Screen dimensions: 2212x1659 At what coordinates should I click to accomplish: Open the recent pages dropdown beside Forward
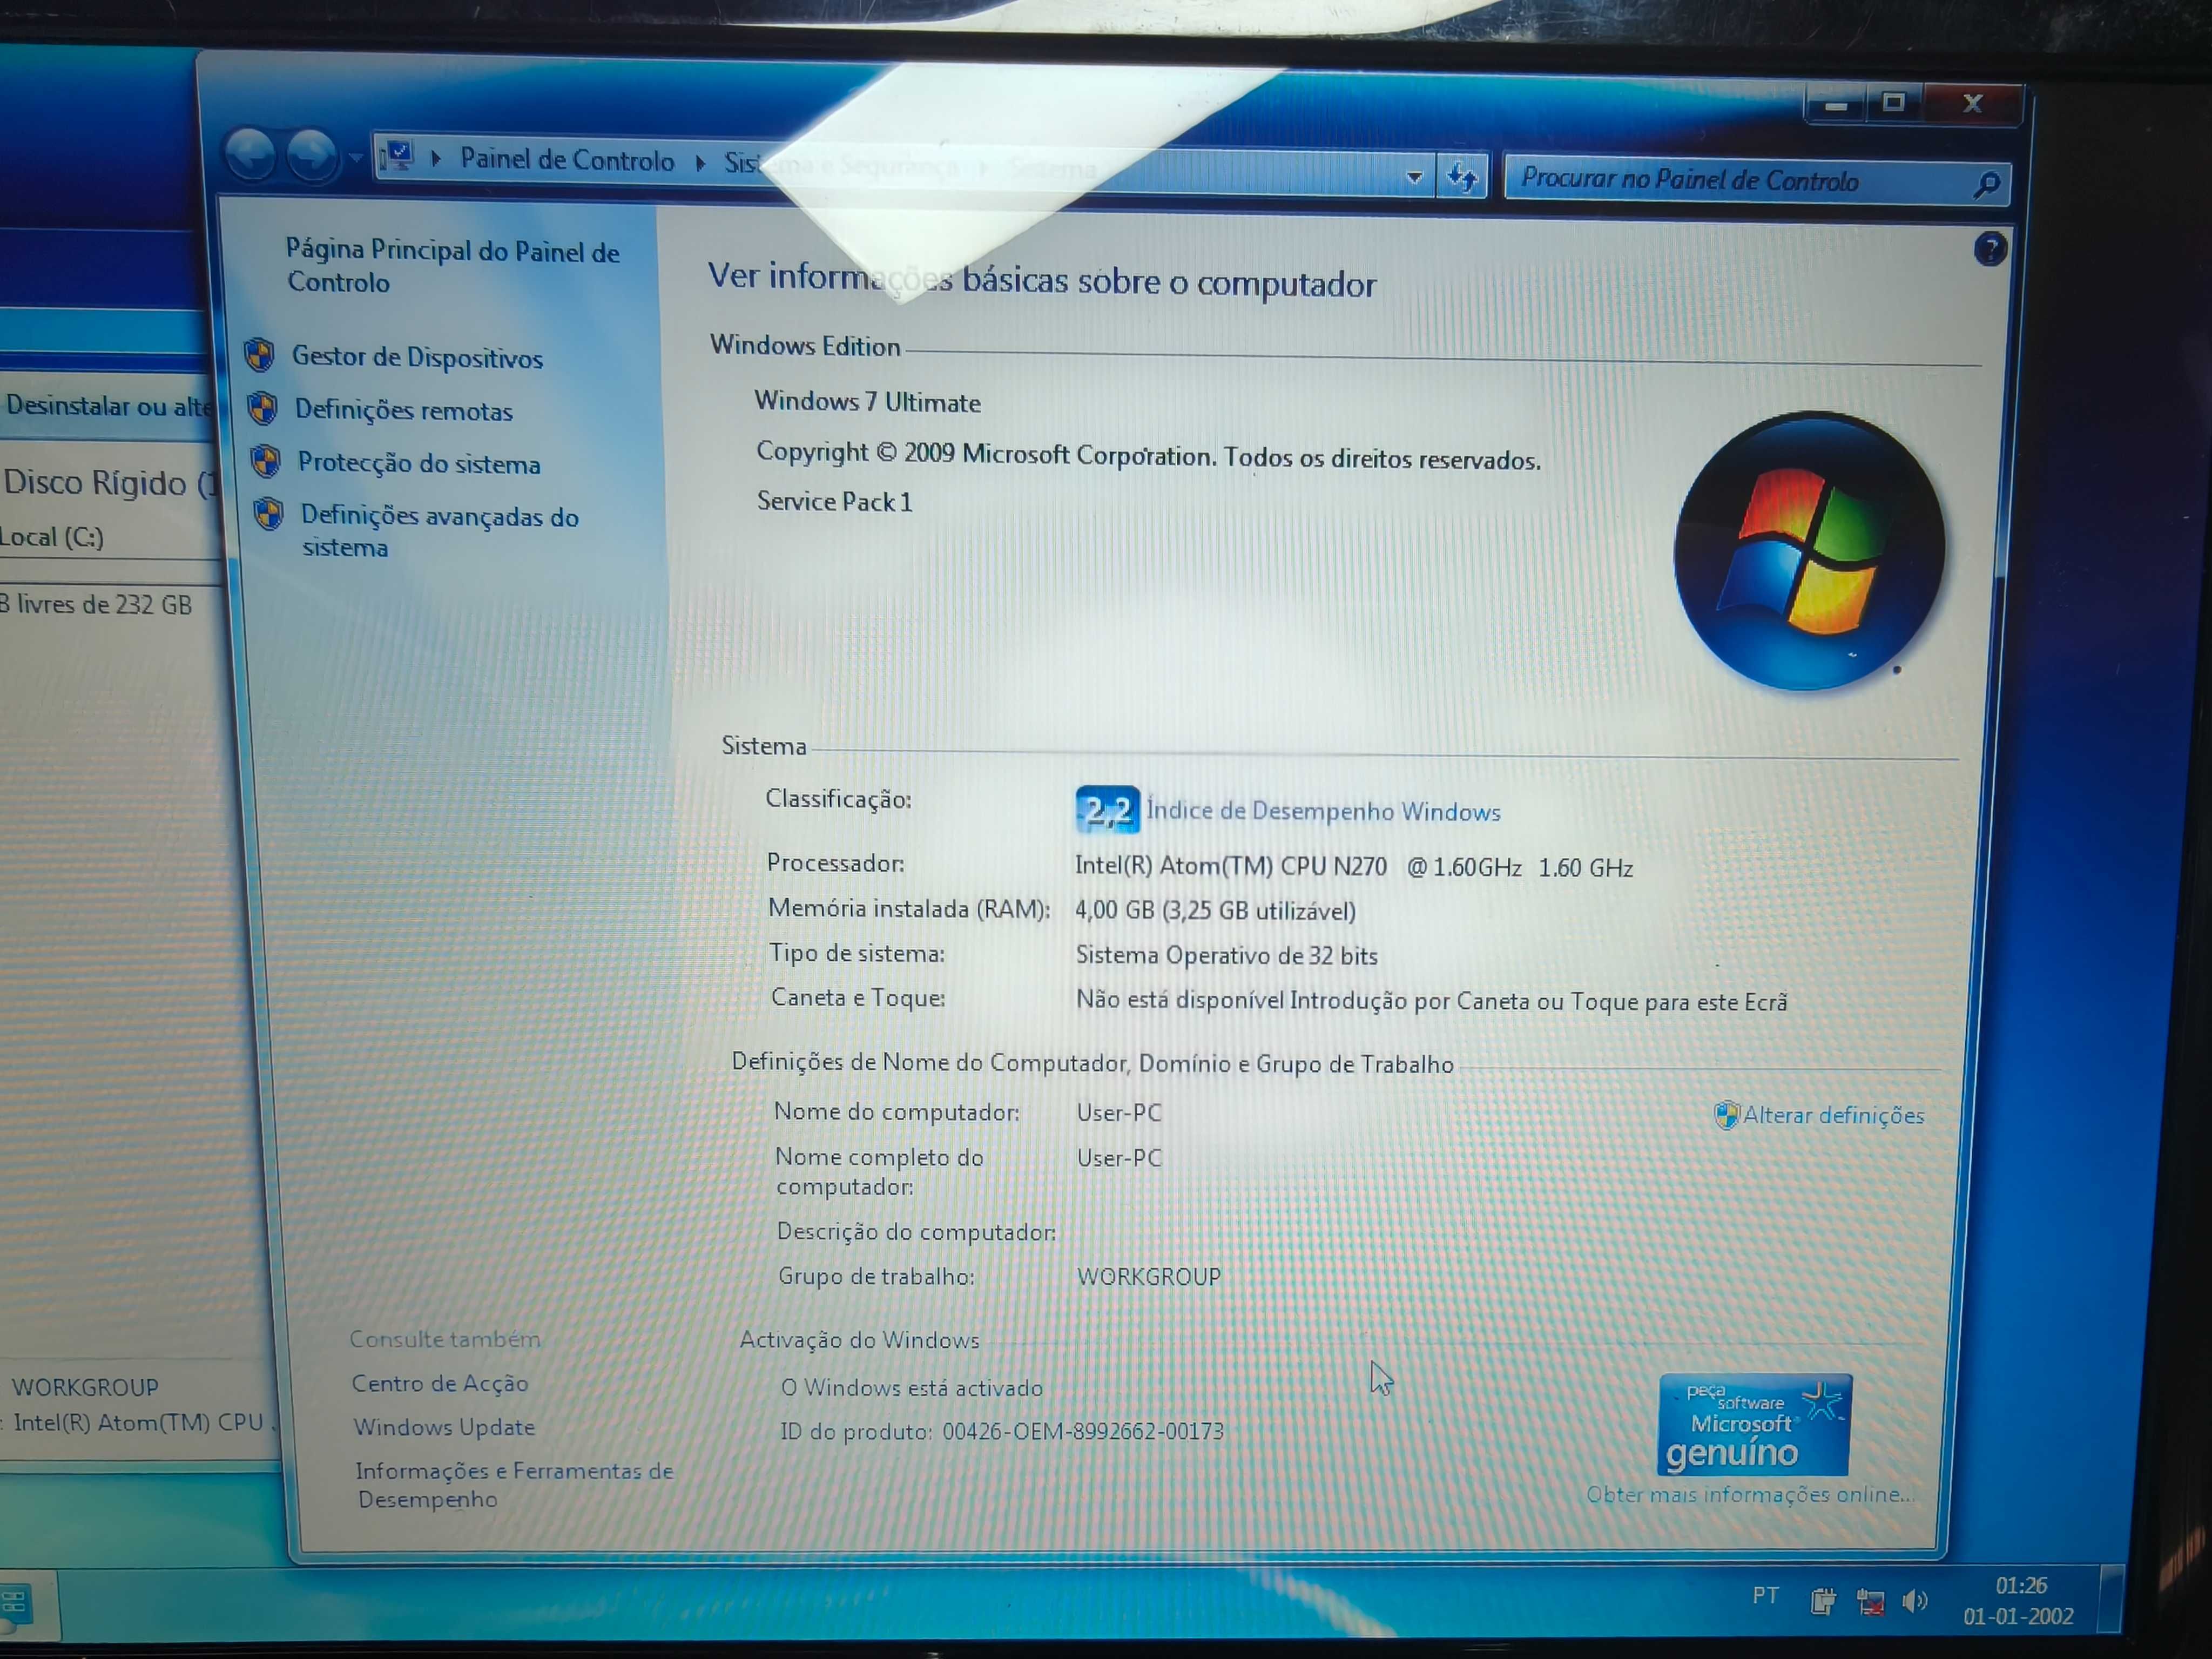click(355, 158)
